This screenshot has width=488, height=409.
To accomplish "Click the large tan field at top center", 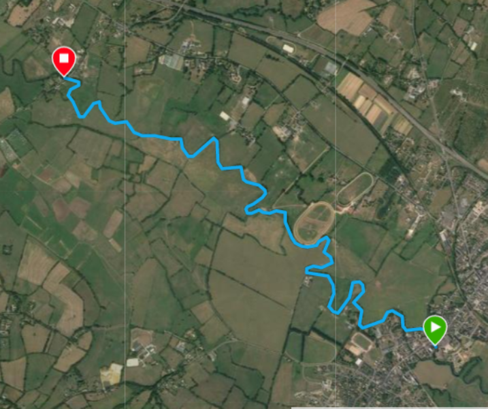I will [x=347, y=16].
